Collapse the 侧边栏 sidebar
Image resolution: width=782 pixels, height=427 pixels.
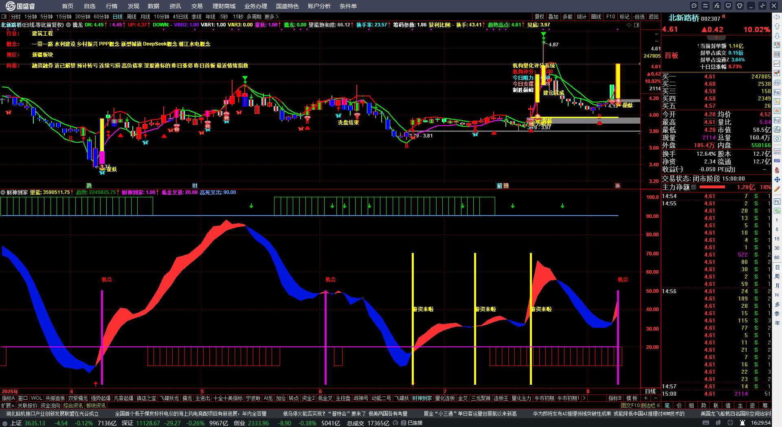click(650, 405)
